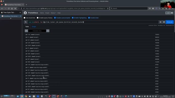The width and height of the screenshot is (175, 98).
Task: Select Prometheus Time Series browser tab
Action: click(14, 5)
